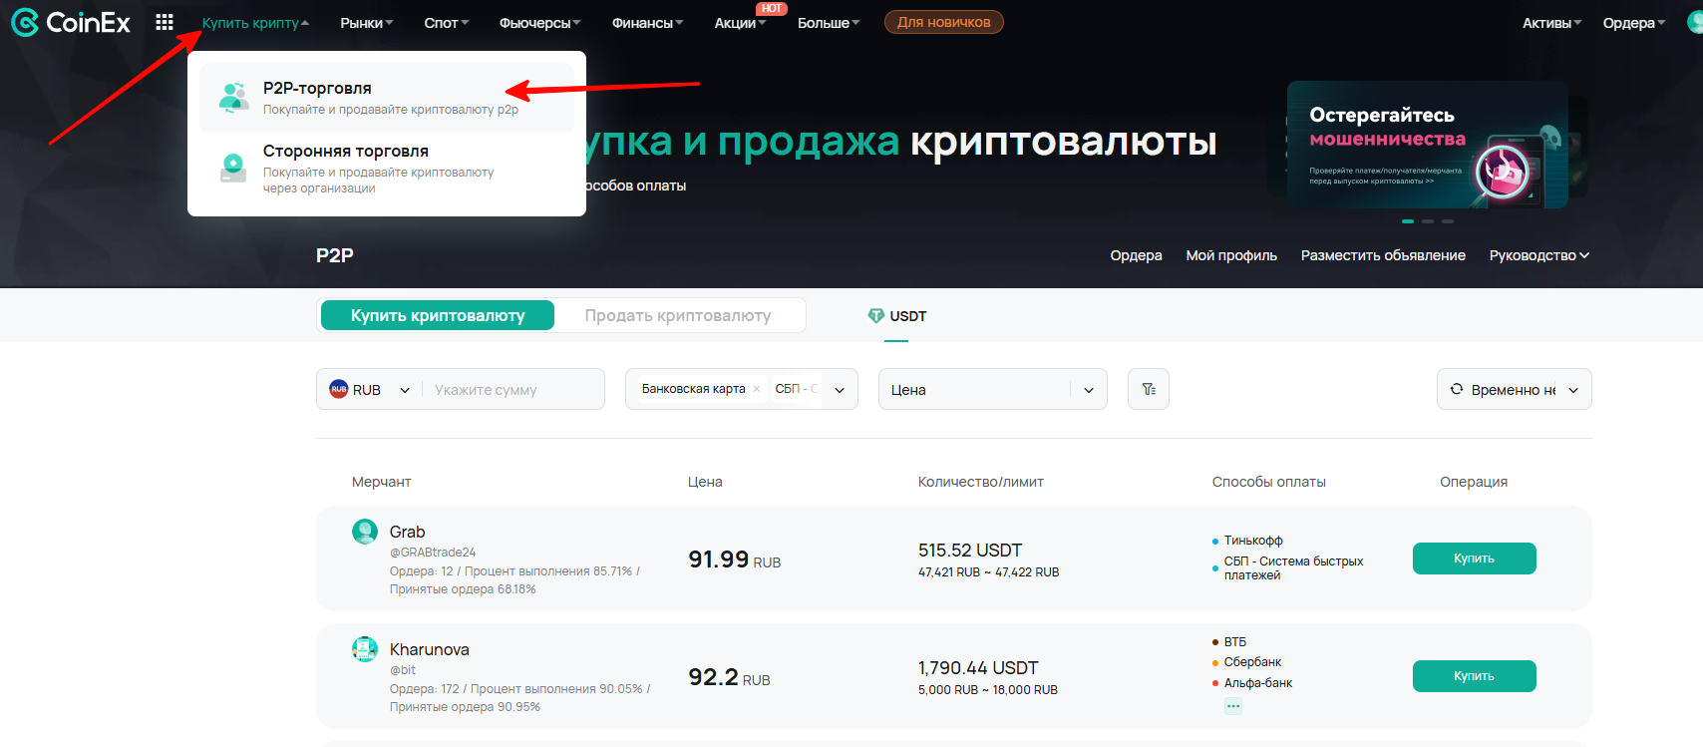Click the refresh icon near Временно
The width and height of the screenshot is (1703, 747).
tap(1457, 389)
